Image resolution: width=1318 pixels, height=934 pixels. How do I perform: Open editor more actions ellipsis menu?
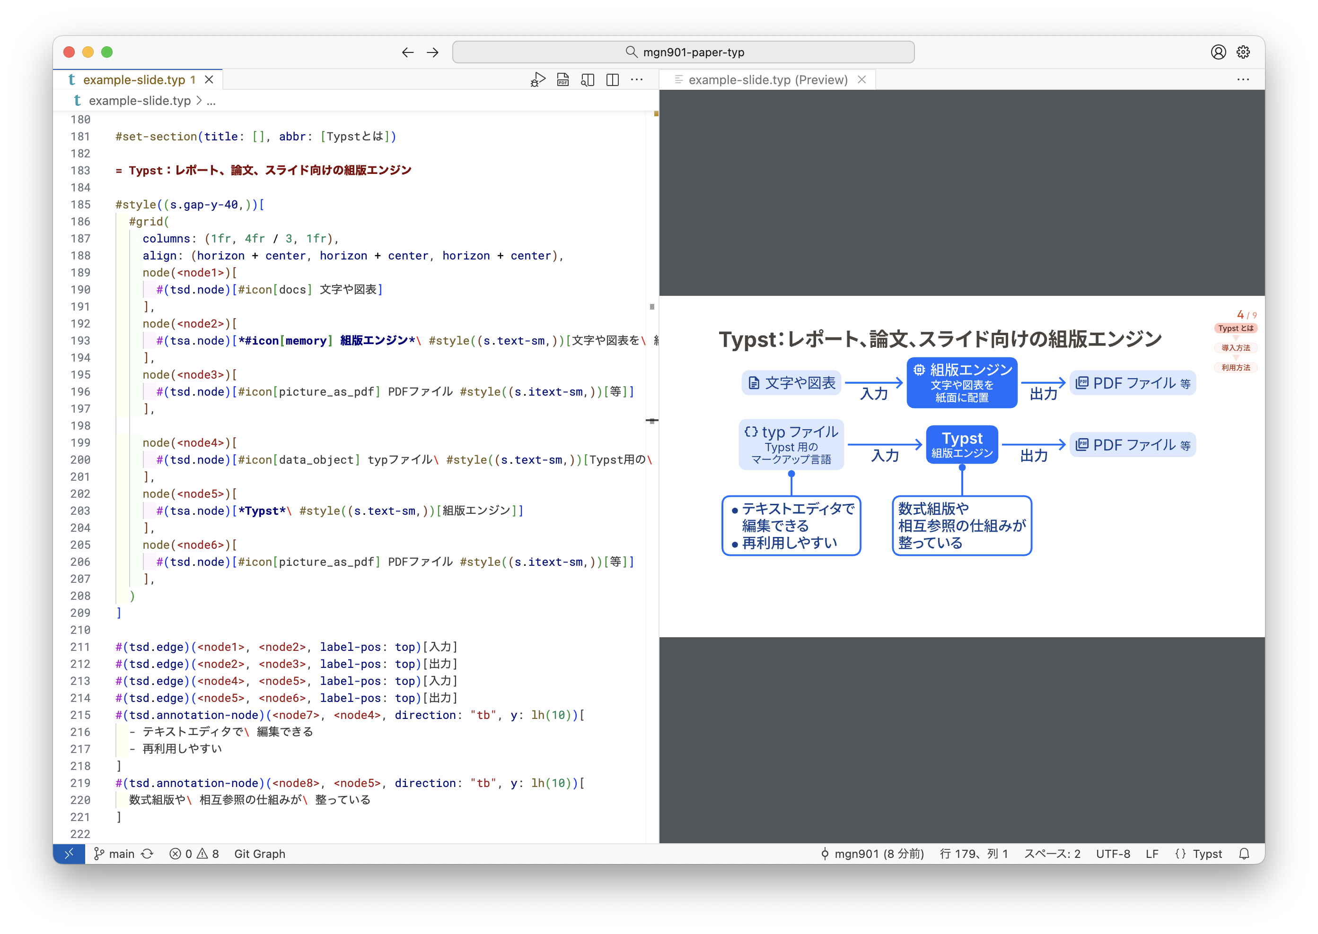[637, 80]
